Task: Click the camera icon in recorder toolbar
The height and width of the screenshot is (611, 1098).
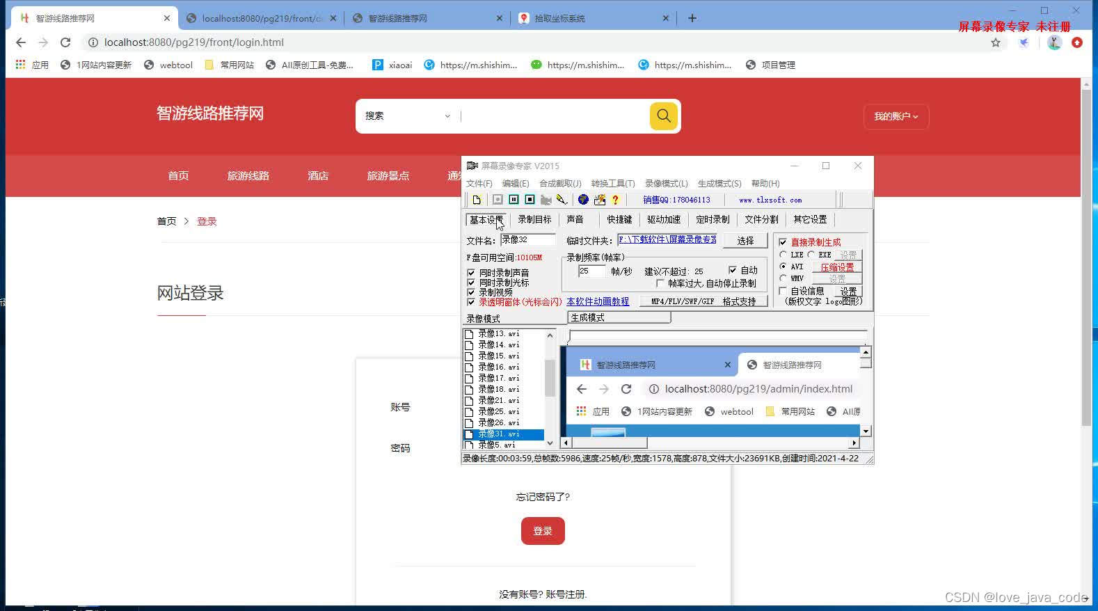Action: 546,200
